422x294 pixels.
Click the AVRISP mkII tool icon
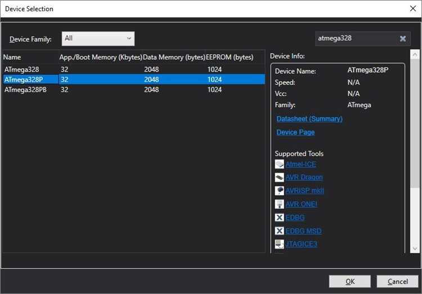pyautogui.click(x=279, y=190)
